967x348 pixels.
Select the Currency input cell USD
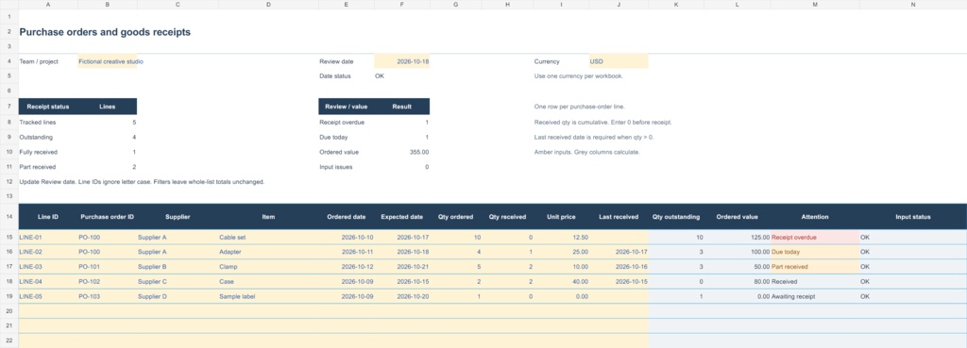[x=619, y=61]
